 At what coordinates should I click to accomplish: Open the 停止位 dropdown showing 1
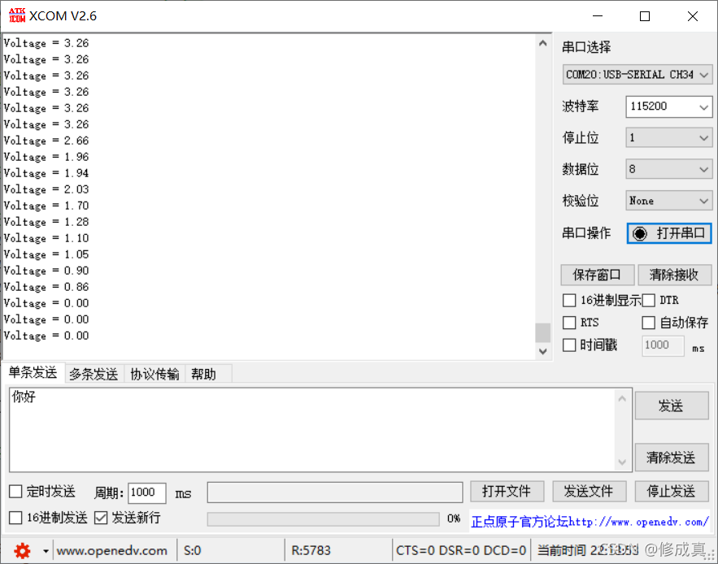coord(669,138)
